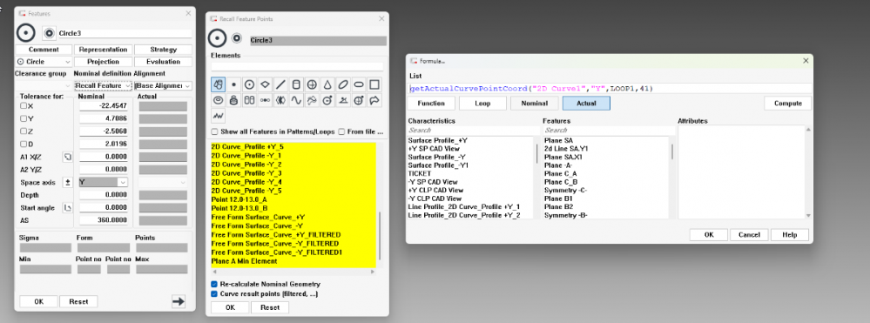Uncheck Curve result points (filtered, ...)
870x323 pixels.
[x=215, y=293]
